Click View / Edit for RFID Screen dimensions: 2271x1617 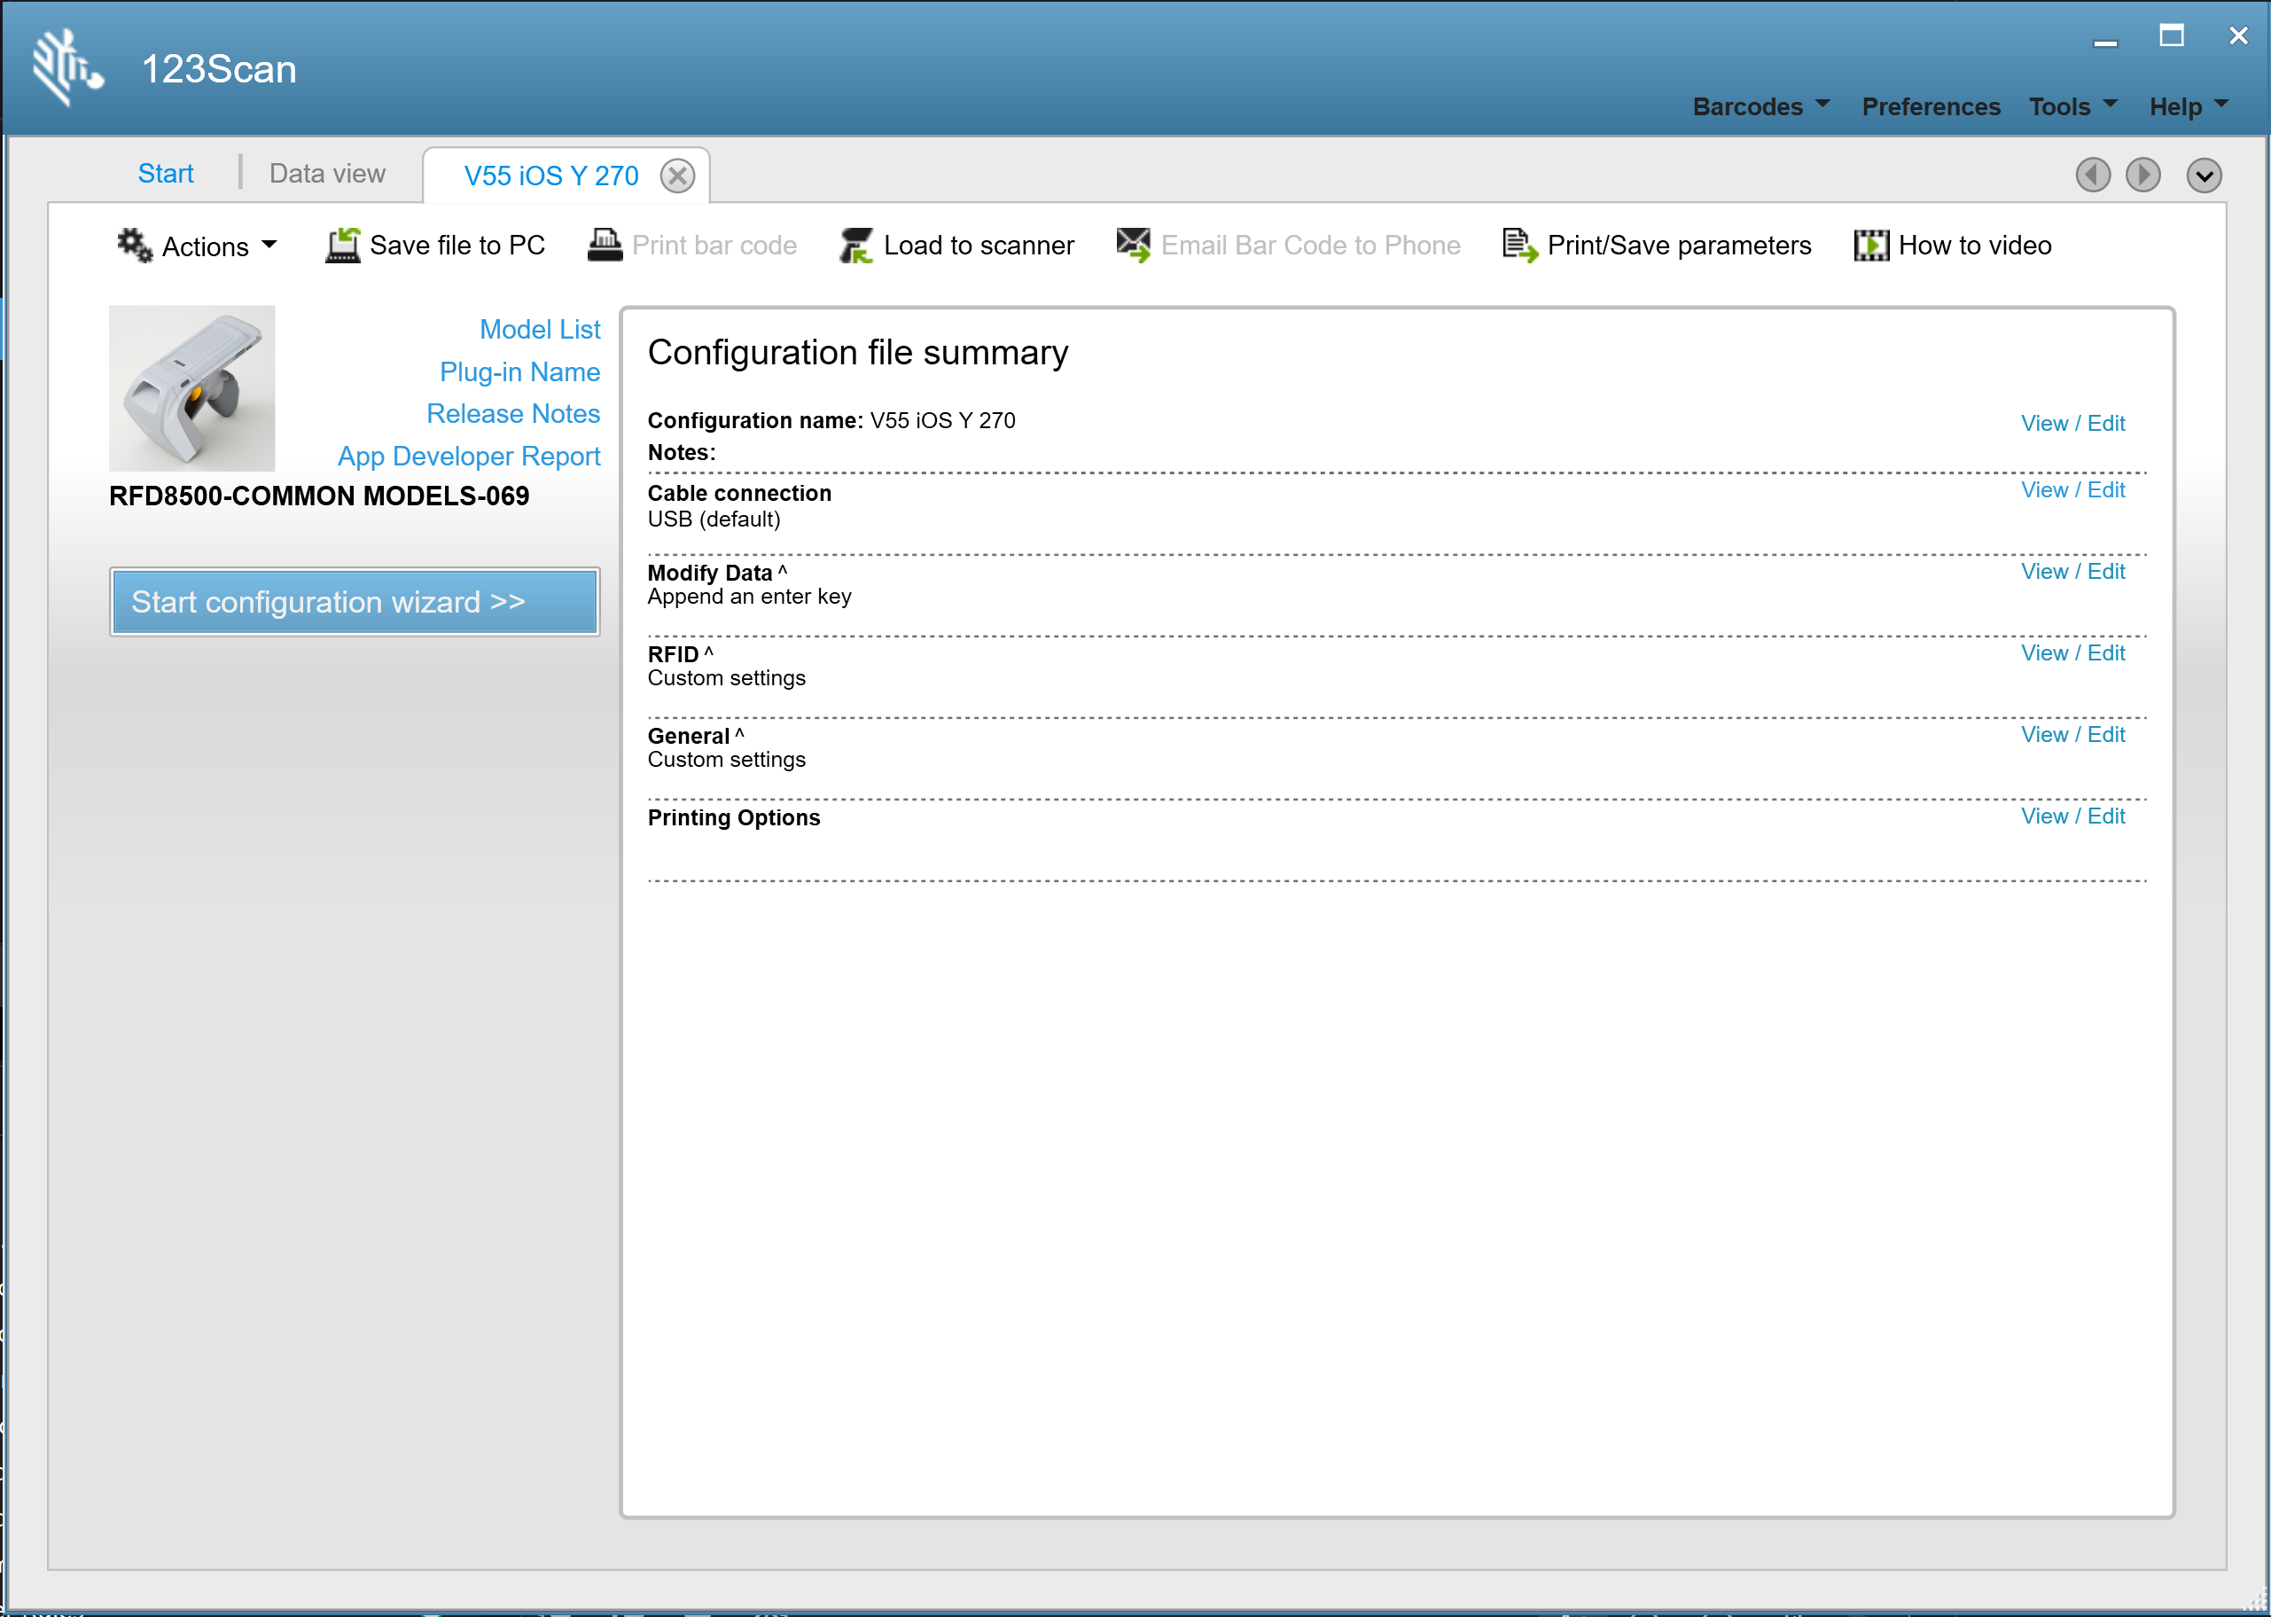tap(2072, 653)
